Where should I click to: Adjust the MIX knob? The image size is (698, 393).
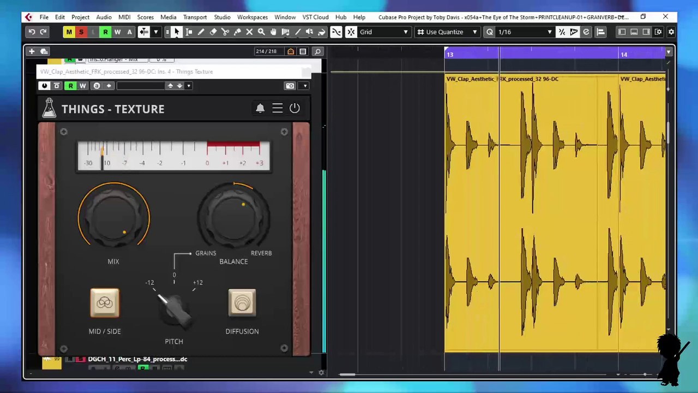coord(113,217)
